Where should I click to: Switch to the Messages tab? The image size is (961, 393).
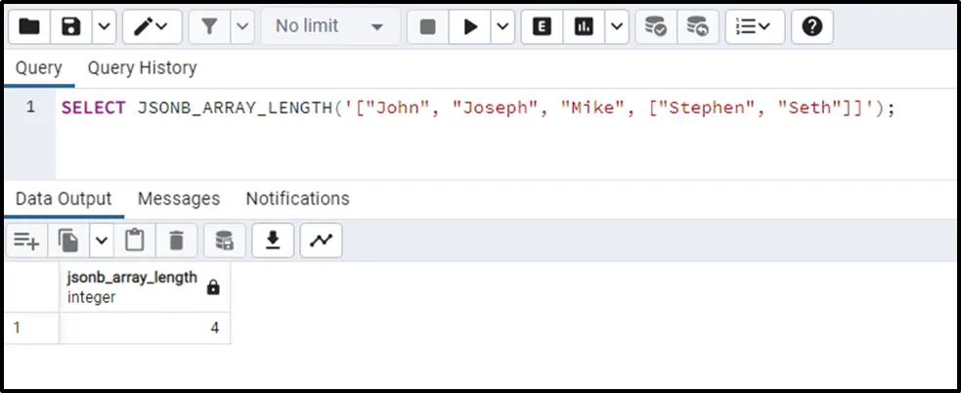pos(179,198)
